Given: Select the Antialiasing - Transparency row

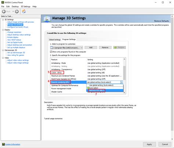Looking at the screenshot, I should 87,69.
